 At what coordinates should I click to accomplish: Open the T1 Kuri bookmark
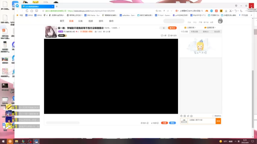pyautogui.click(x=163, y=15)
